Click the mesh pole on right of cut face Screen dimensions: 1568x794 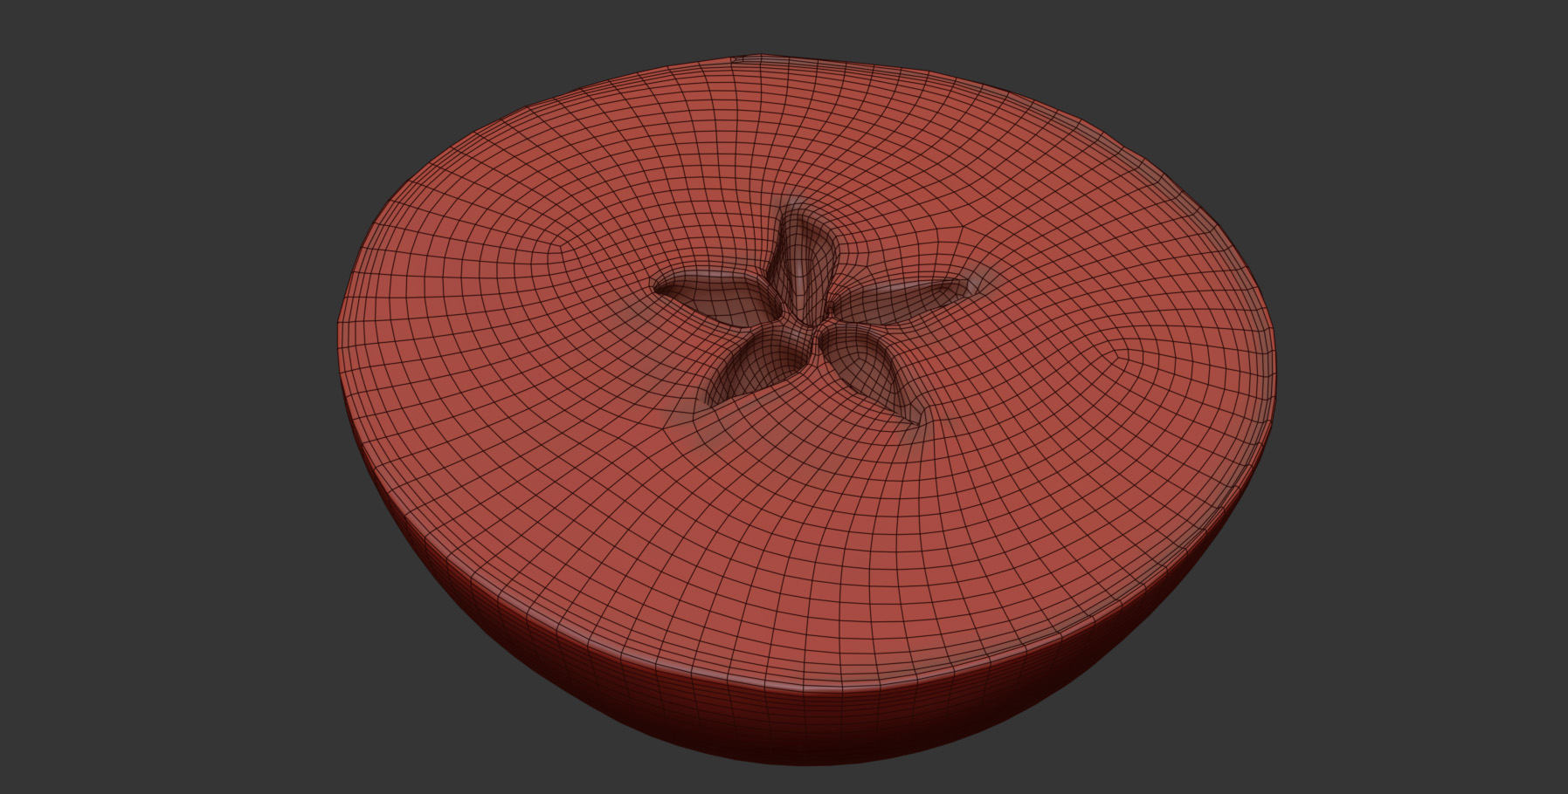[x=1120, y=356]
